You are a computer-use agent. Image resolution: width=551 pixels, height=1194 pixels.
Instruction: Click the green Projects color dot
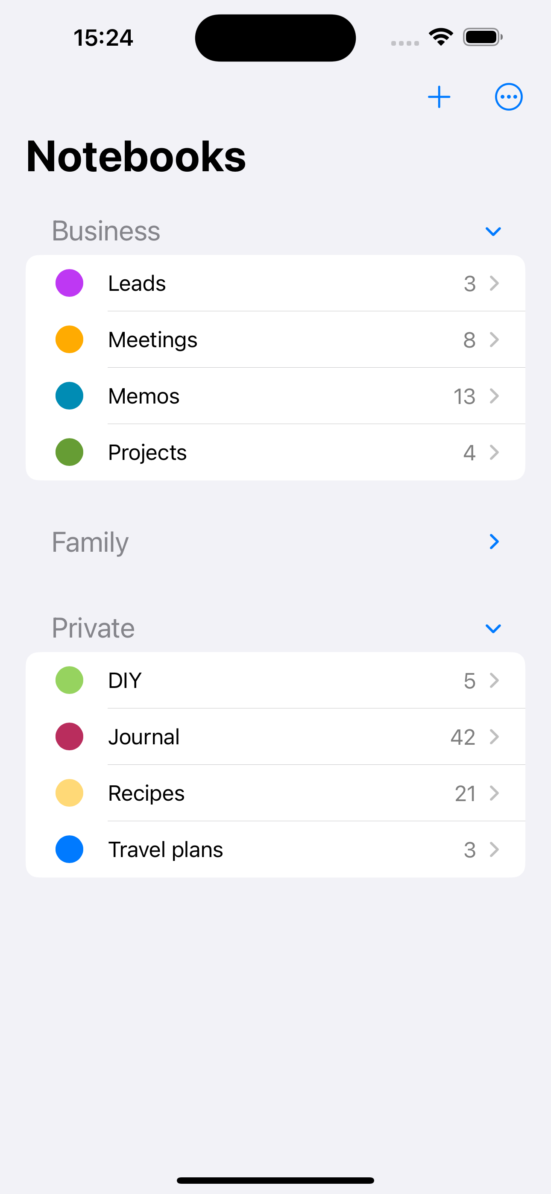(70, 452)
